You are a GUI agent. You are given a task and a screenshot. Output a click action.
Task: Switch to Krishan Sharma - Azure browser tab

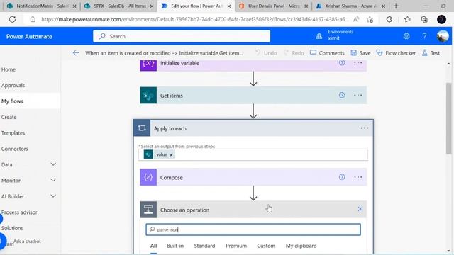(x=350, y=6)
